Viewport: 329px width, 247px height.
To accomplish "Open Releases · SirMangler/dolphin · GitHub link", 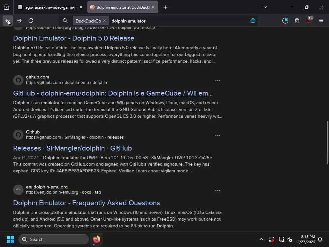I will pyautogui.click(x=72, y=148).
